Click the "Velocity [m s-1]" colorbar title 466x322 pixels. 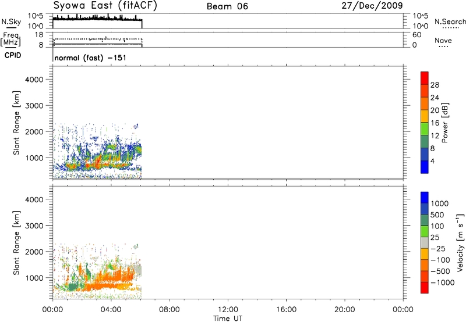460,242
